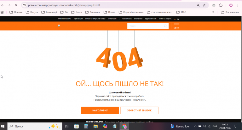Go back to the previous browser page
The image size is (242, 130).
(3, 5)
